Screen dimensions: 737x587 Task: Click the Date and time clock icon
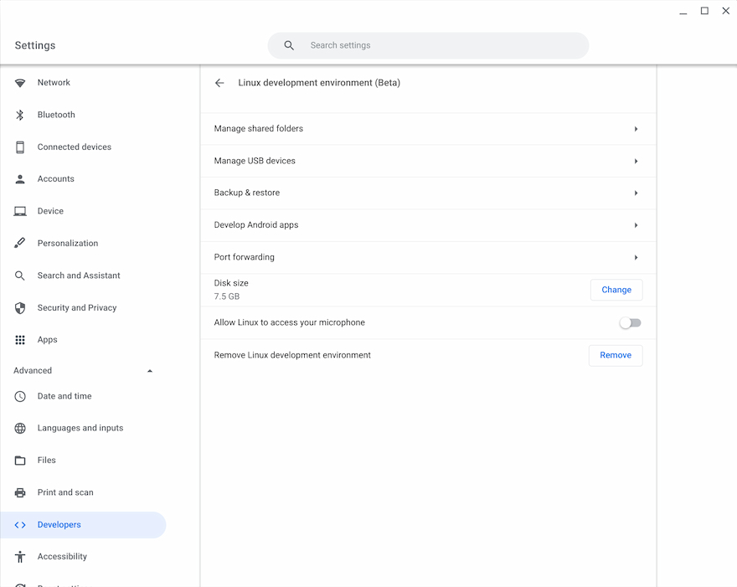coord(20,396)
